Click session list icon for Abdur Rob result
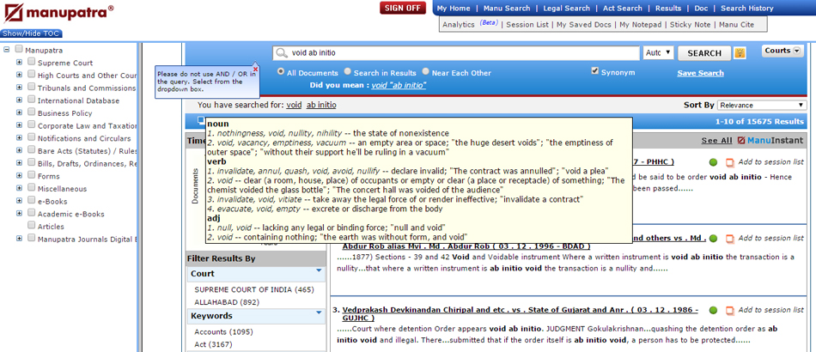This screenshot has width=816, height=352. [x=729, y=239]
